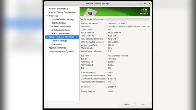Click Total Dedicated Memory value 4042 MB

tap(112, 39)
